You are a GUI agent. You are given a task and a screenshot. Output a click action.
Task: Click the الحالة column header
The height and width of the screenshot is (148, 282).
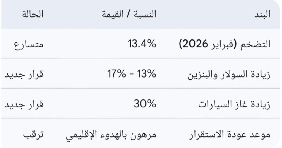click(32, 15)
